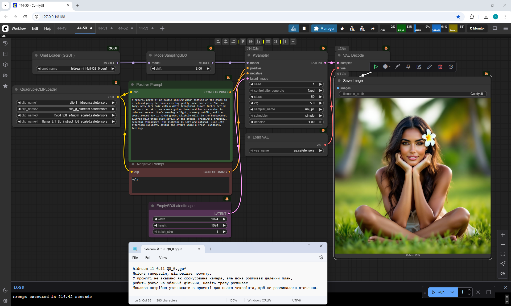Screen dimensions: 511x306
Task: Open Notepad settings gear icon
Action: (321, 257)
